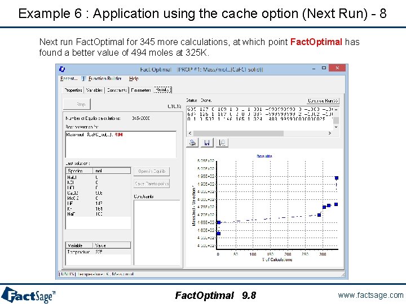
Task: Click the window resize grip
Action: point(343,275)
